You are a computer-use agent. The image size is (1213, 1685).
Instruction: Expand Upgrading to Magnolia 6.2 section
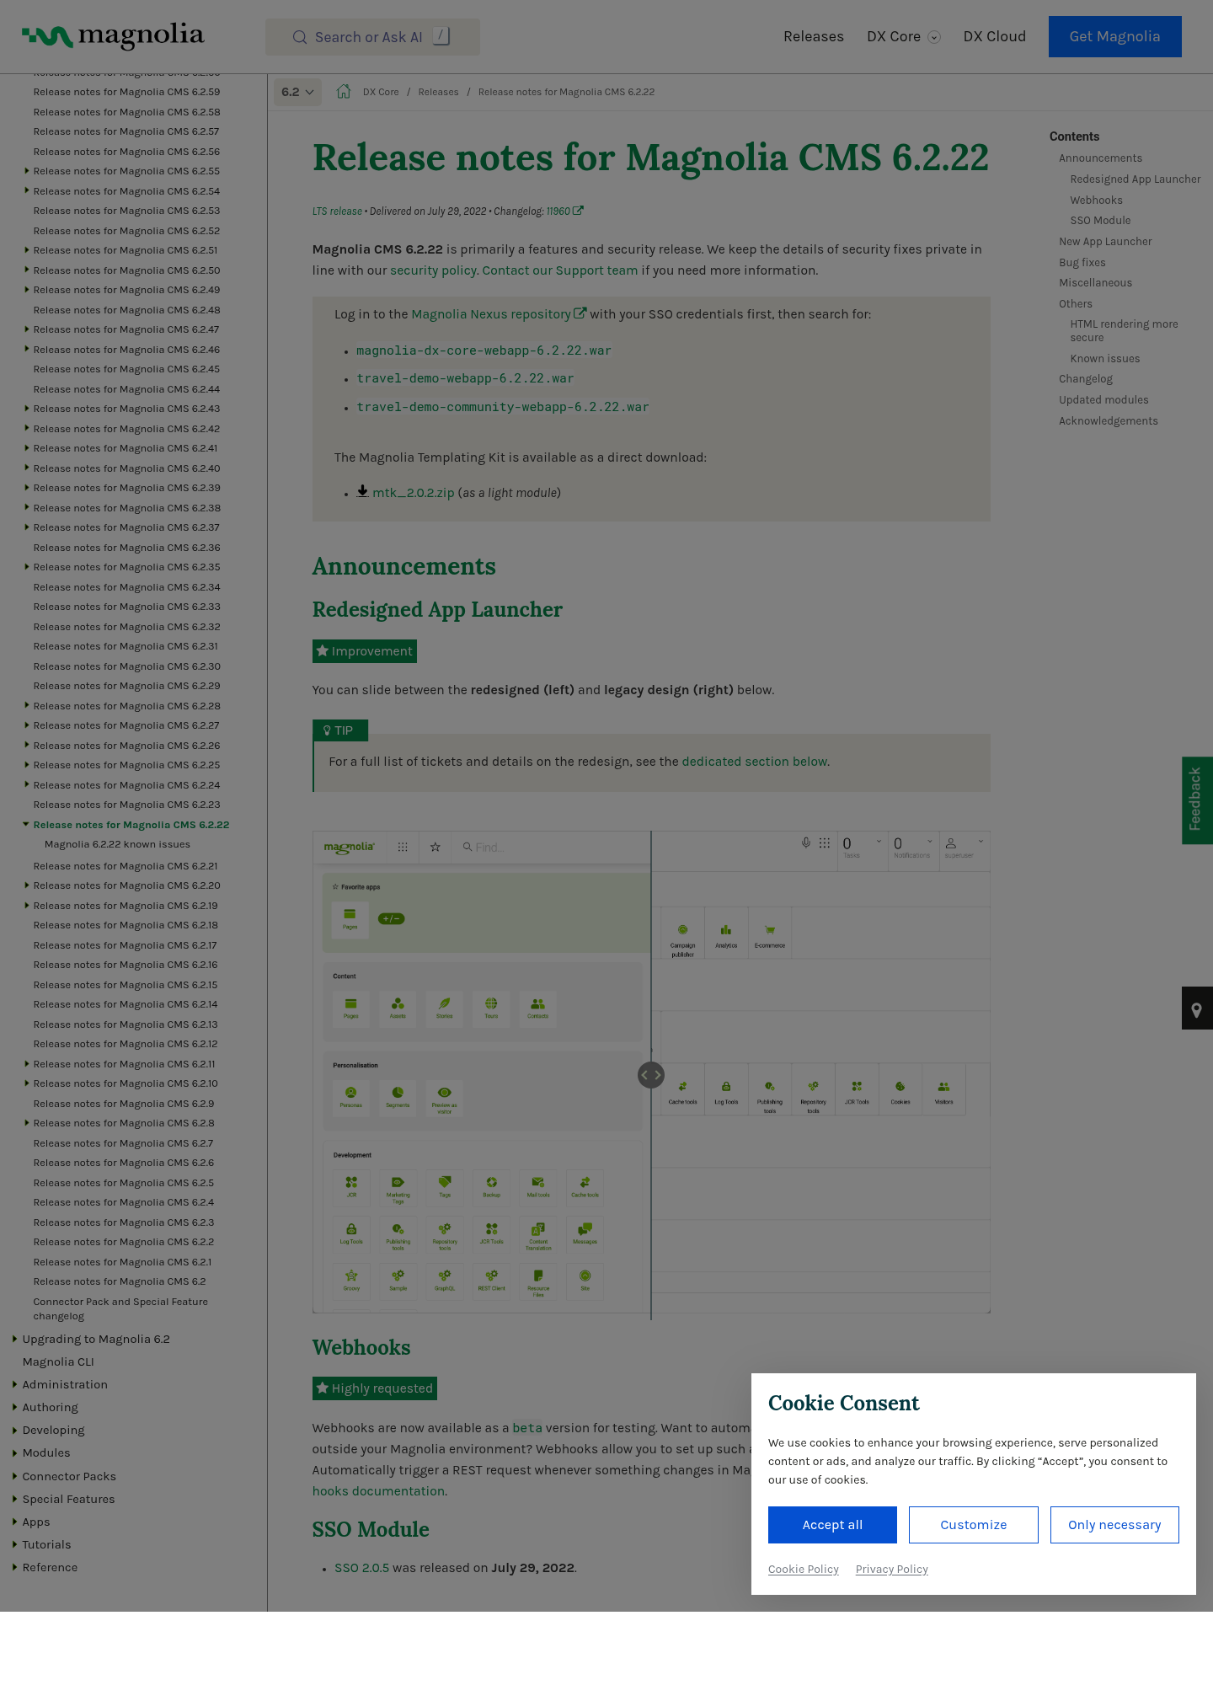(x=14, y=1339)
